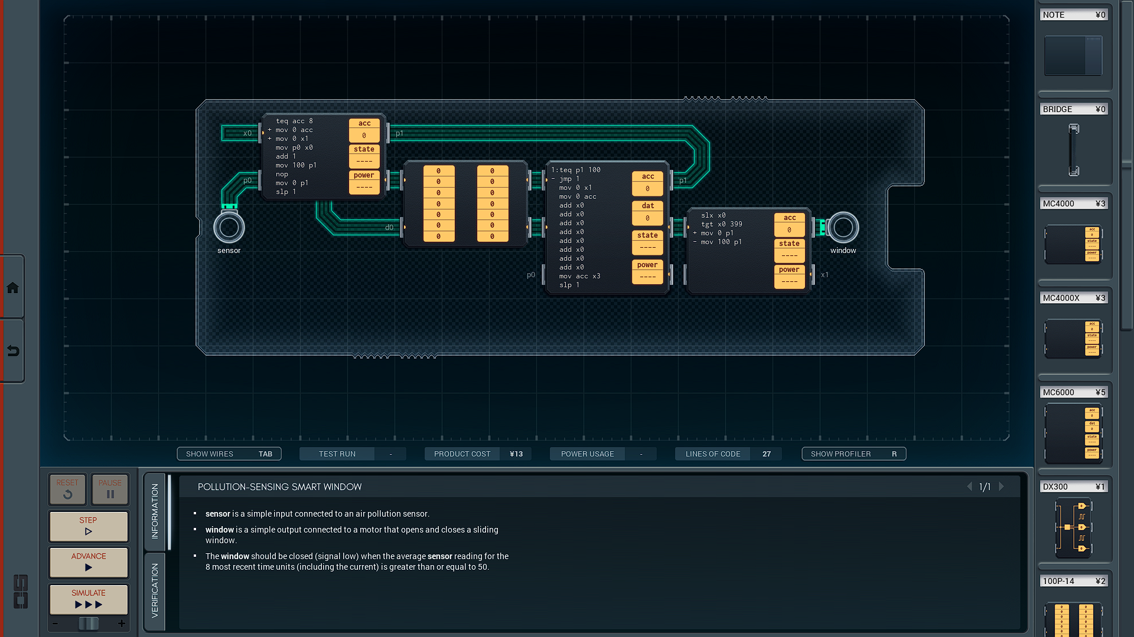Click the power register on rightmost chip
Image resolution: width=1134 pixels, height=637 pixels.
coord(789,276)
